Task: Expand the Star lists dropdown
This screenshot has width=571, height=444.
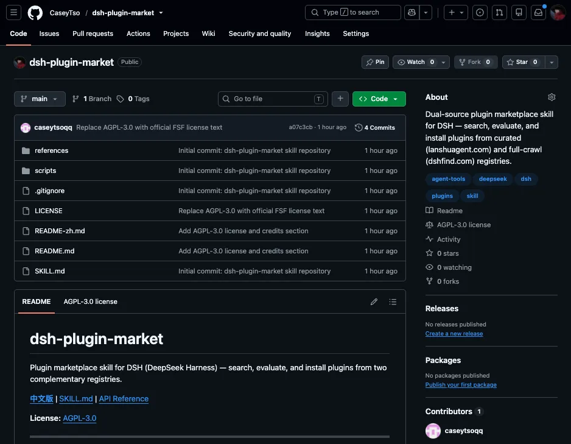Action: (552, 62)
